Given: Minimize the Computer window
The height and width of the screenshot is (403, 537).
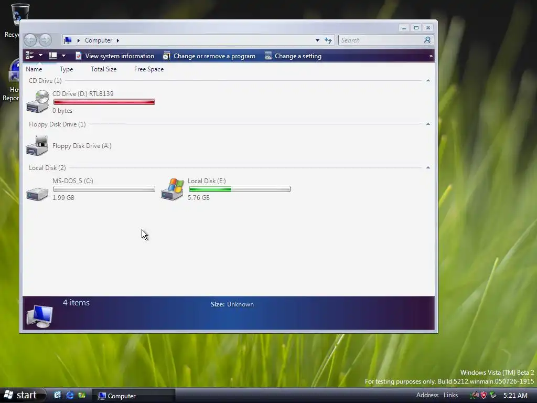Looking at the screenshot, I should (404, 28).
